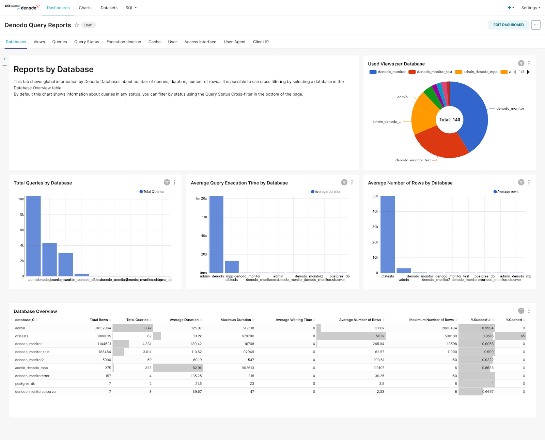Sort table by %Succesful column
545x440 pixels.
(x=482, y=320)
